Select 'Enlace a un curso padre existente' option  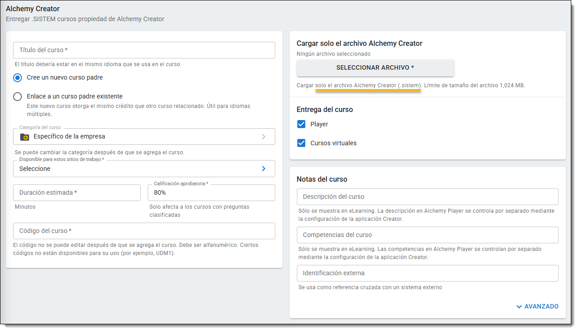pyautogui.click(x=18, y=97)
